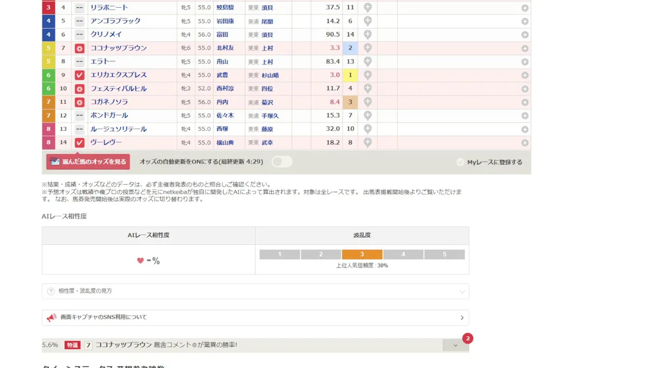Click the far-right plus circle for クリノメイ
Image resolution: width=655 pixels, height=368 pixels.
[525, 35]
